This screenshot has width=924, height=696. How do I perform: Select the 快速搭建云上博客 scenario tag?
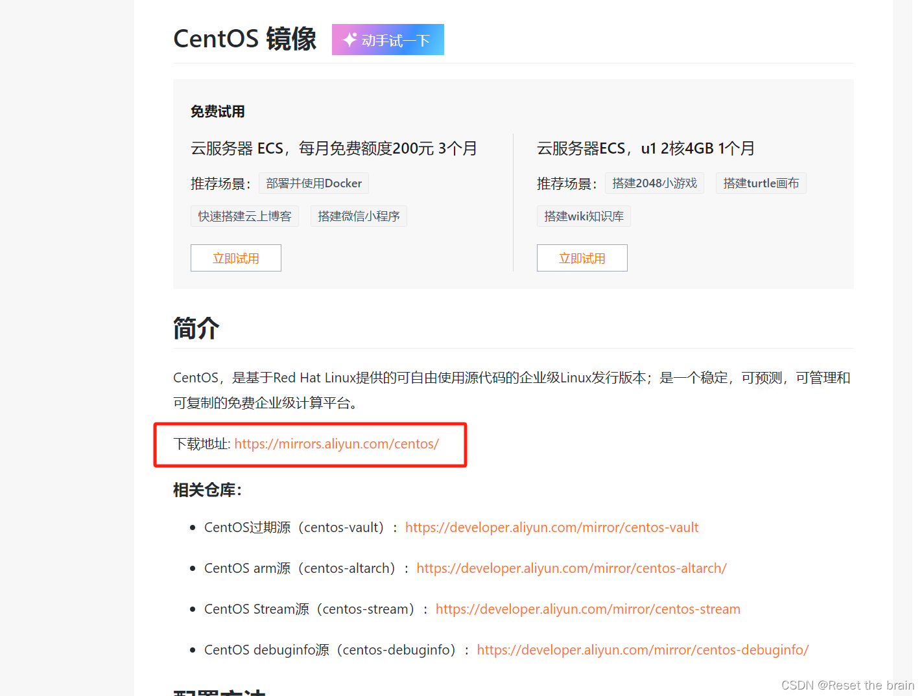tap(244, 216)
